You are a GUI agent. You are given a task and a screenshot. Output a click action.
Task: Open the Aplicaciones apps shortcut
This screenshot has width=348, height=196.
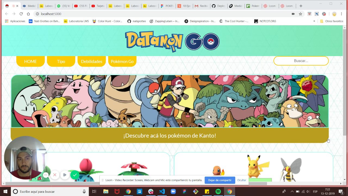[x=15, y=21]
